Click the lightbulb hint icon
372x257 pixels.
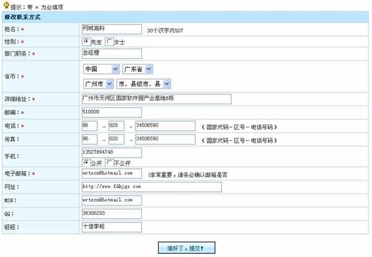pos(6,5)
